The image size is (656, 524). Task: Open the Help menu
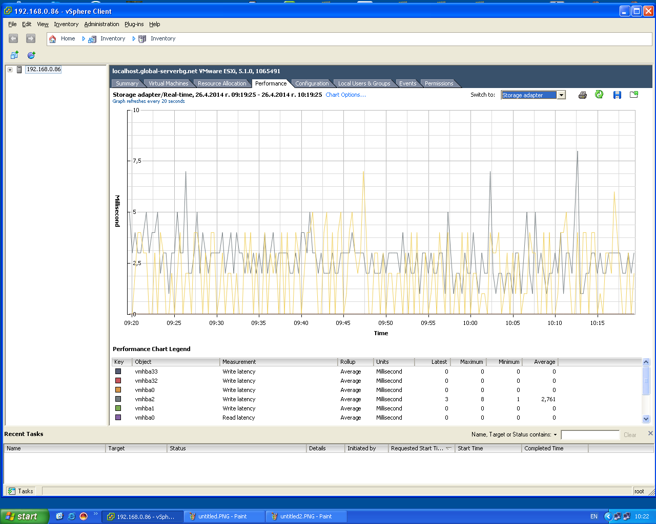tap(154, 24)
